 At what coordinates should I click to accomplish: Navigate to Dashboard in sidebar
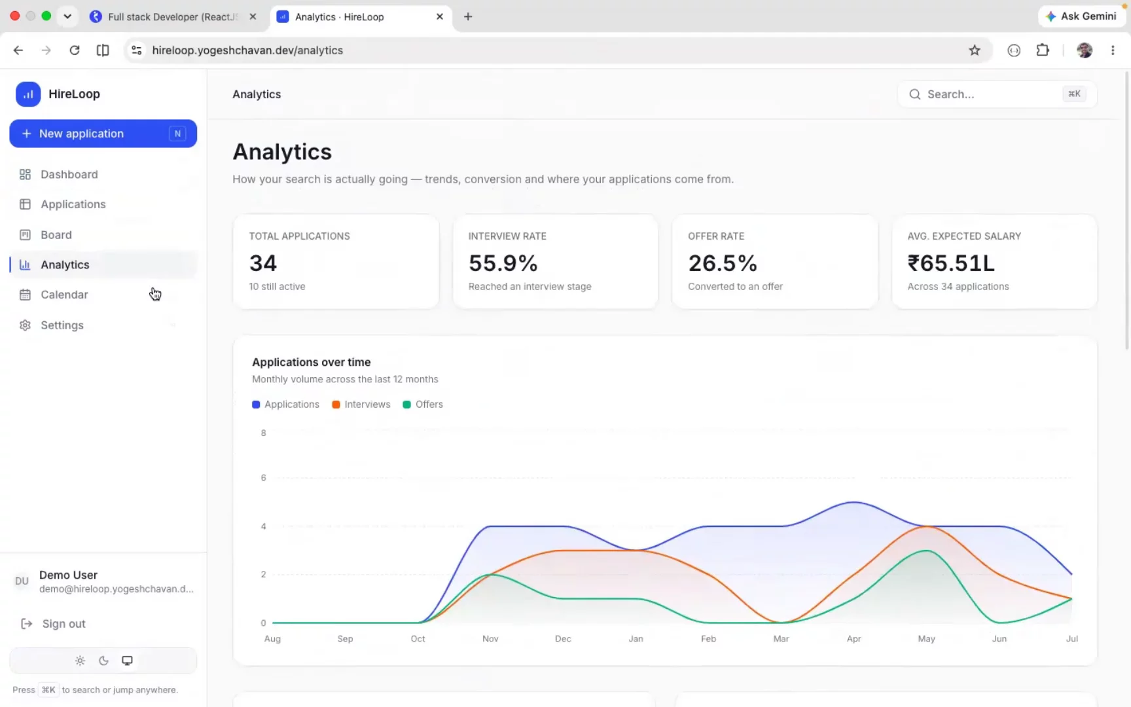point(103,174)
